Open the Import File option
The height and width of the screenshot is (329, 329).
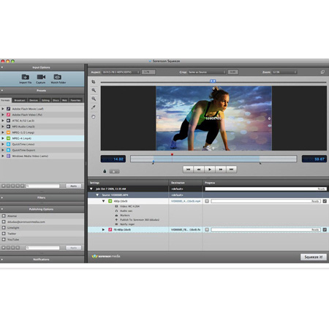[26, 79]
